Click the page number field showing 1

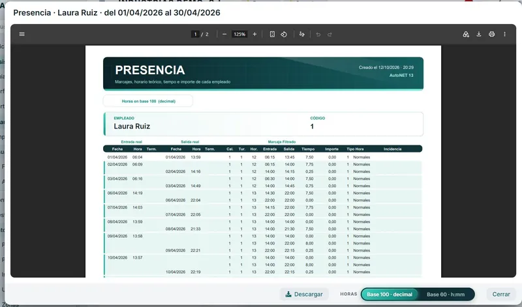point(195,35)
